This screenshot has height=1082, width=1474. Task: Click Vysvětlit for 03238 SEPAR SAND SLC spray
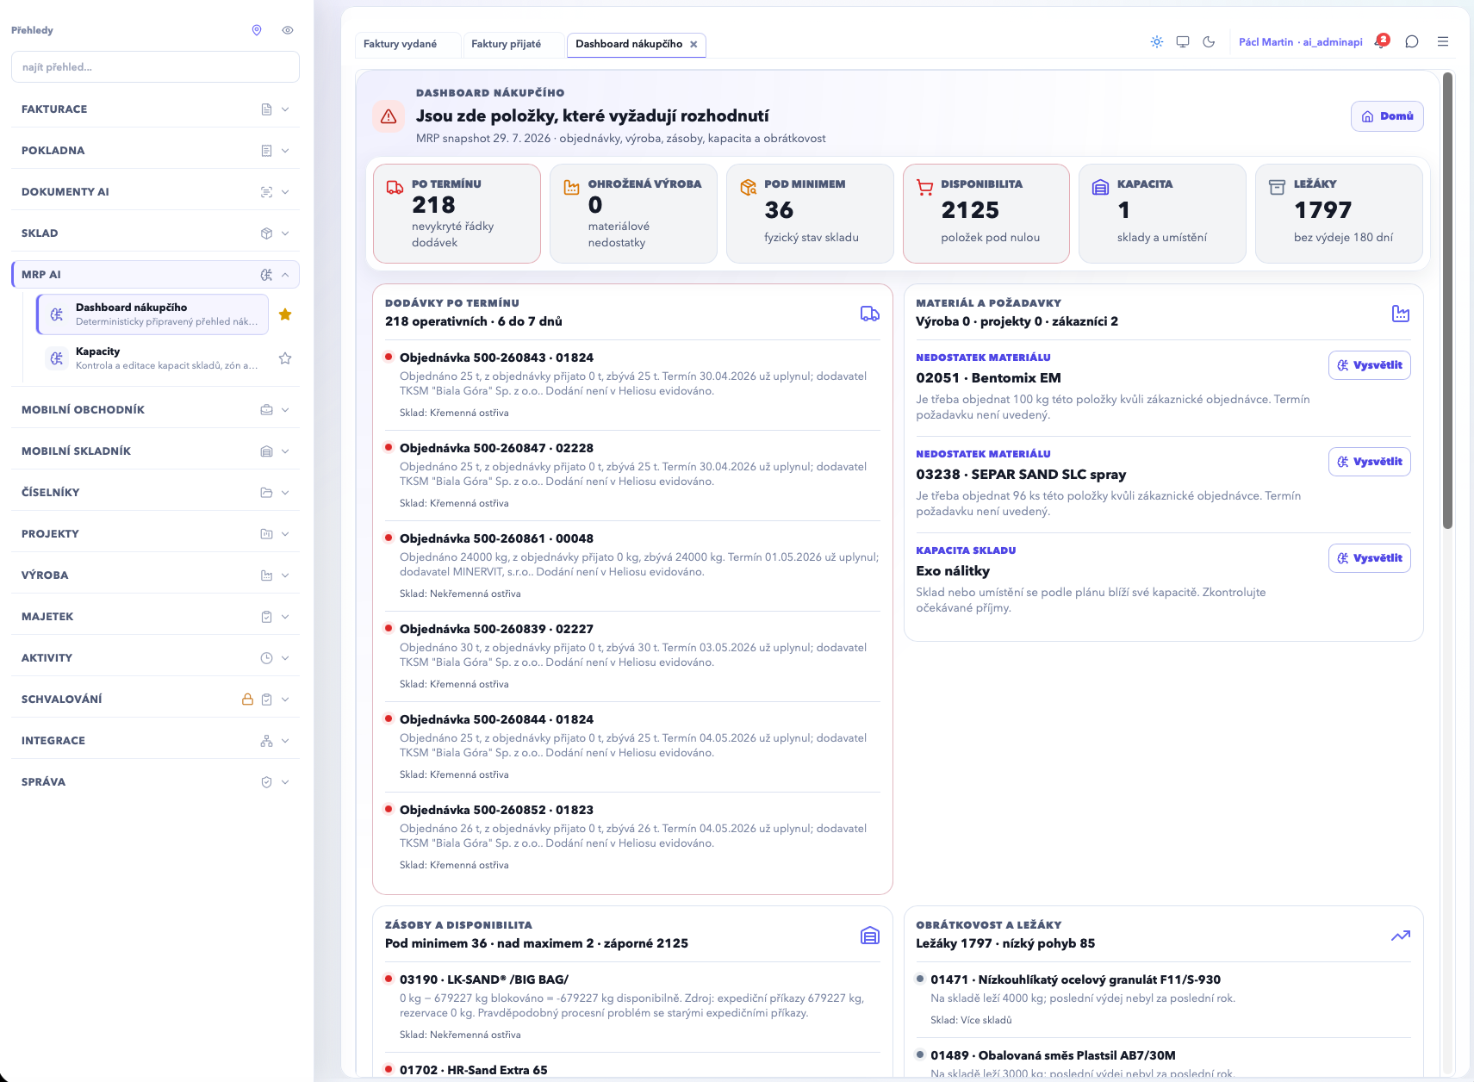[x=1370, y=462]
